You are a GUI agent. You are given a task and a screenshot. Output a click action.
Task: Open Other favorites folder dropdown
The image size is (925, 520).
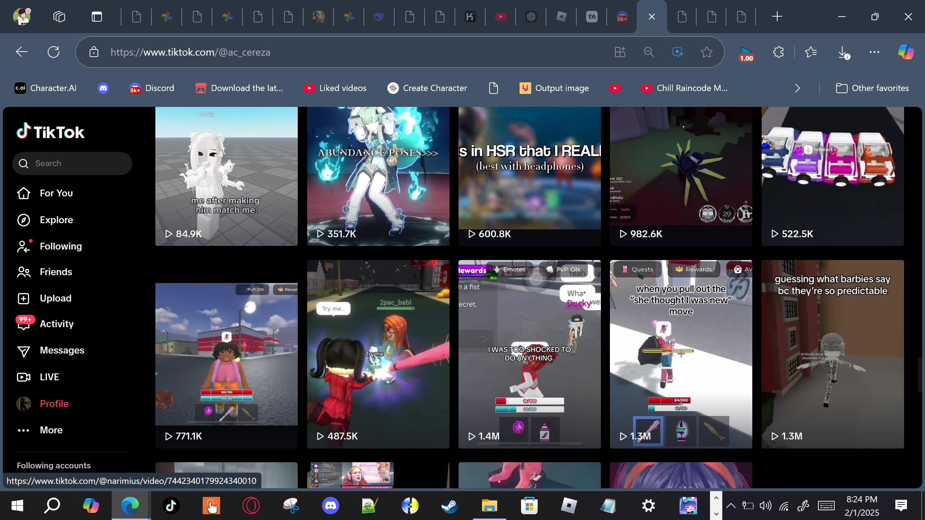pos(872,88)
